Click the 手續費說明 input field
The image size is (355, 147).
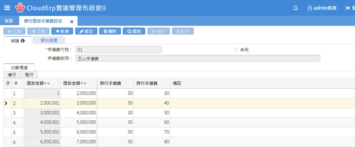[198, 58]
